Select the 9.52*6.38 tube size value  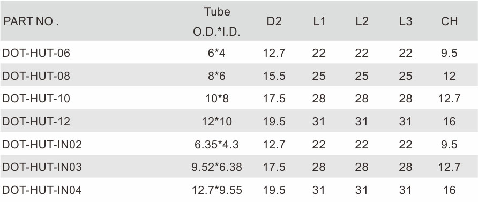click(x=216, y=167)
